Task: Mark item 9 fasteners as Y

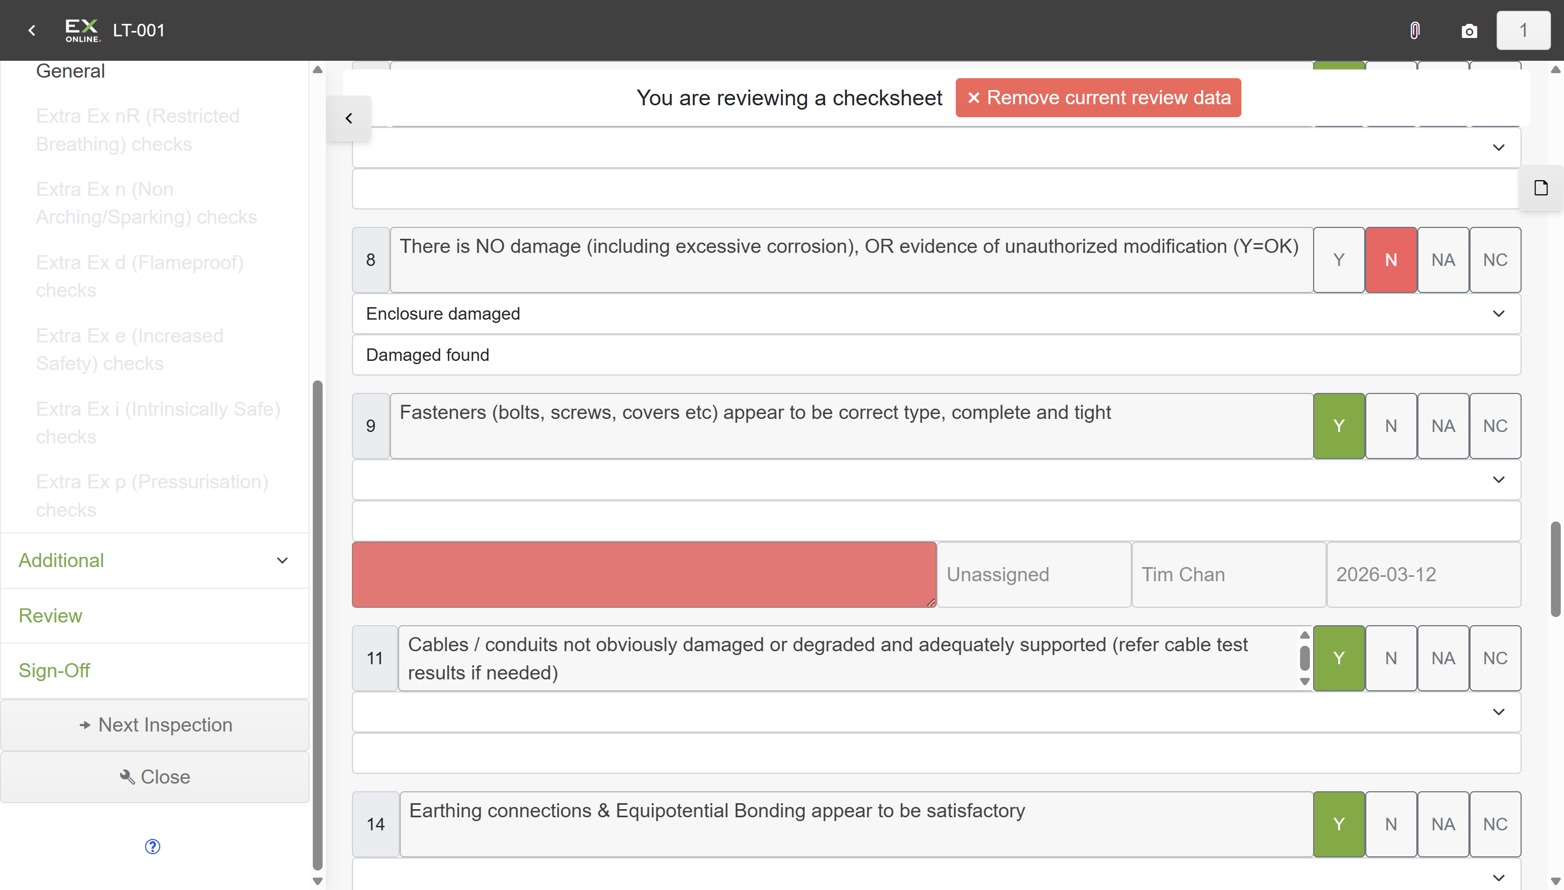Action: 1338,425
